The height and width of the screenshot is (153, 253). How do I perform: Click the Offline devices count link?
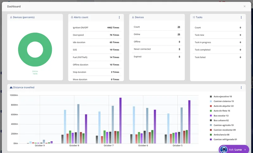(179, 42)
